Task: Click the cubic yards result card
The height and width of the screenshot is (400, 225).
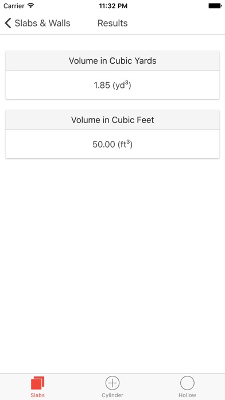Action: pos(113,75)
